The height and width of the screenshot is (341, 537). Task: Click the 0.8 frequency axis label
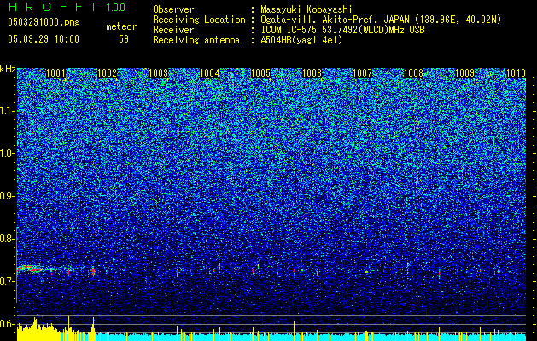click(8, 239)
